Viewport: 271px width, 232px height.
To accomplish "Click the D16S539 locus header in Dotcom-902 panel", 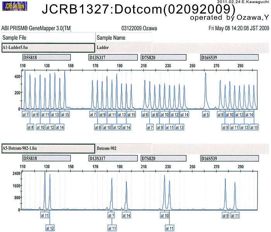I will 230,158.
